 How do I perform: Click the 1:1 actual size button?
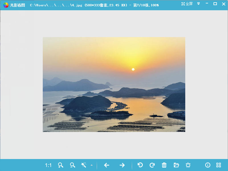point(48,165)
